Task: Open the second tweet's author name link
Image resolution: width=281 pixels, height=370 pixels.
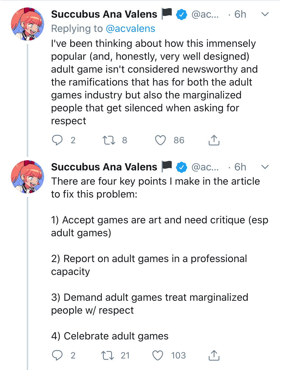Action: pyautogui.click(x=104, y=167)
